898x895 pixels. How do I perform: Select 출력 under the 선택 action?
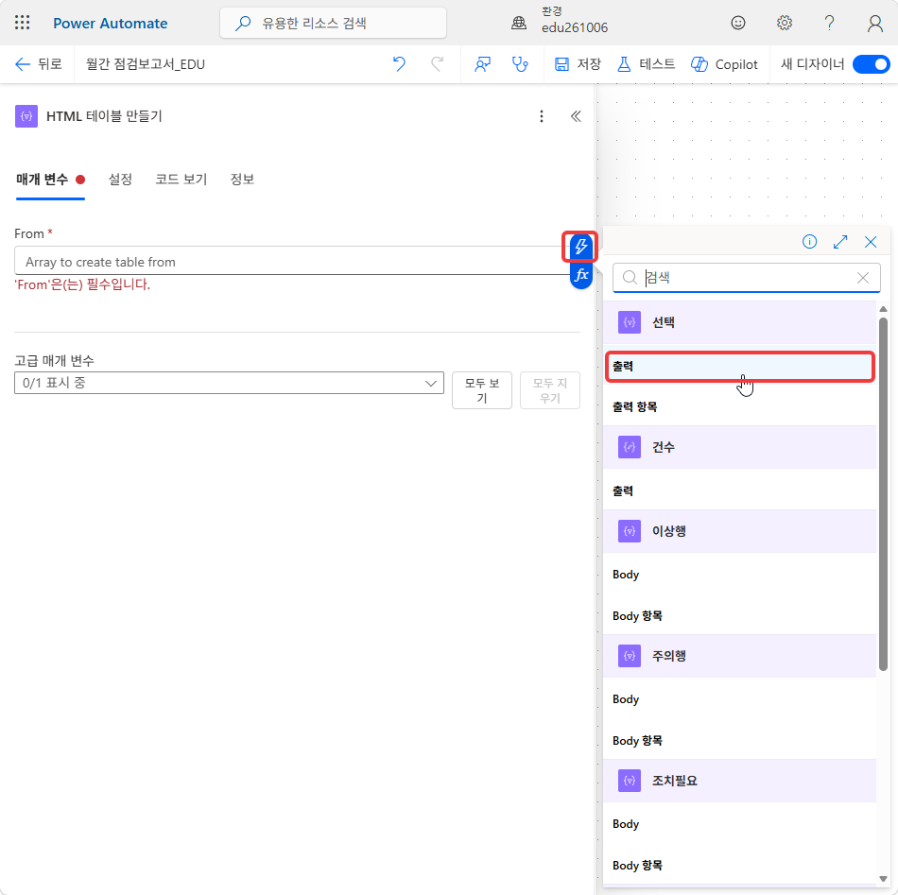coord(740,367)
